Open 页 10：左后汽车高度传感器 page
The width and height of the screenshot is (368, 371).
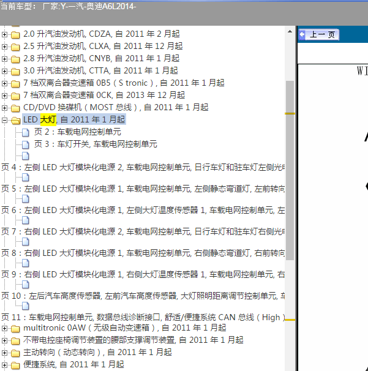click(143, 296)
